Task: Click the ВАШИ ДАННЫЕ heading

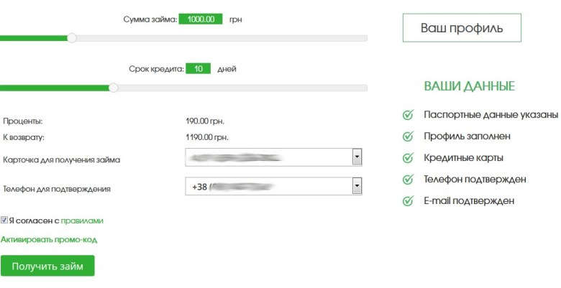Action: tap(469, 86)
